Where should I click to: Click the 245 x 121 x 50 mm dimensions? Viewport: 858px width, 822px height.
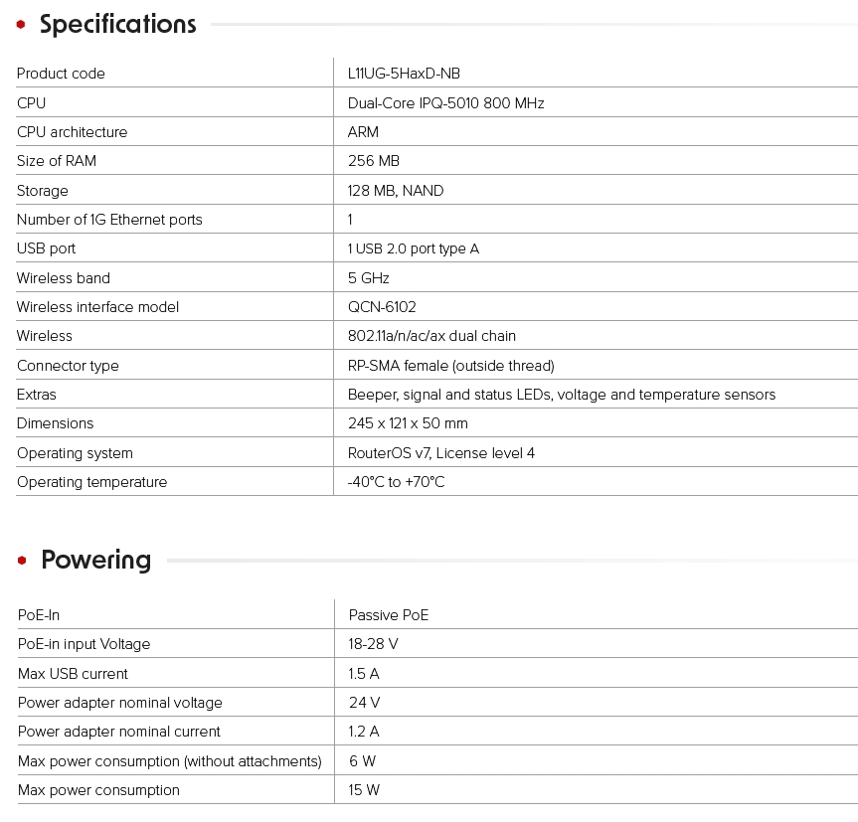[x=408, y=423]
